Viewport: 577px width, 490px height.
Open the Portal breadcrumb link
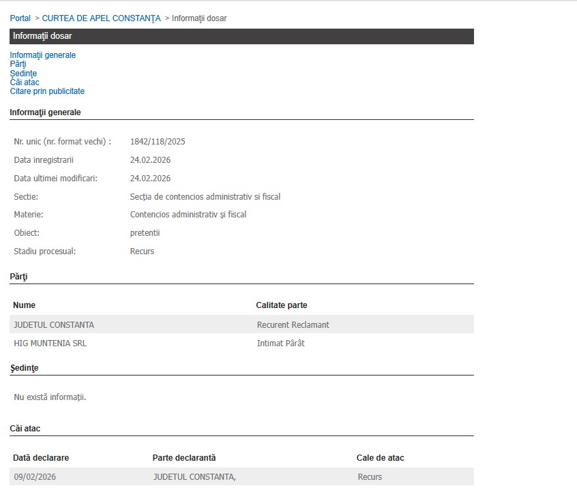pyautogui.click(x=20, y=18)
